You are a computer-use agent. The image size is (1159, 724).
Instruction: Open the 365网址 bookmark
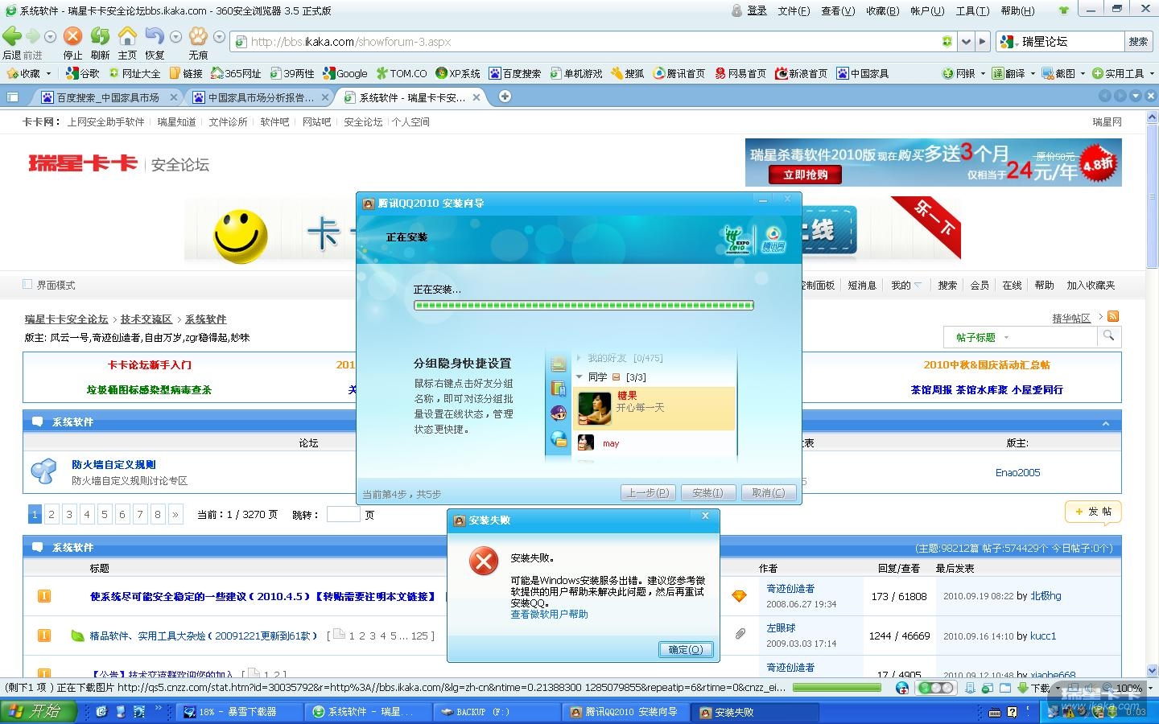pos(236,73)
